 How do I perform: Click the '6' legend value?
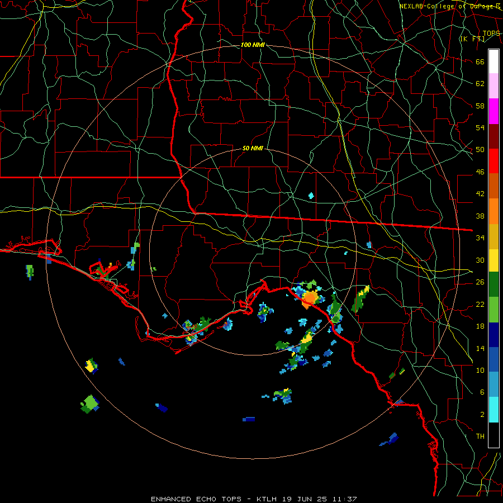pyautogui.click(x=482, y=392)
